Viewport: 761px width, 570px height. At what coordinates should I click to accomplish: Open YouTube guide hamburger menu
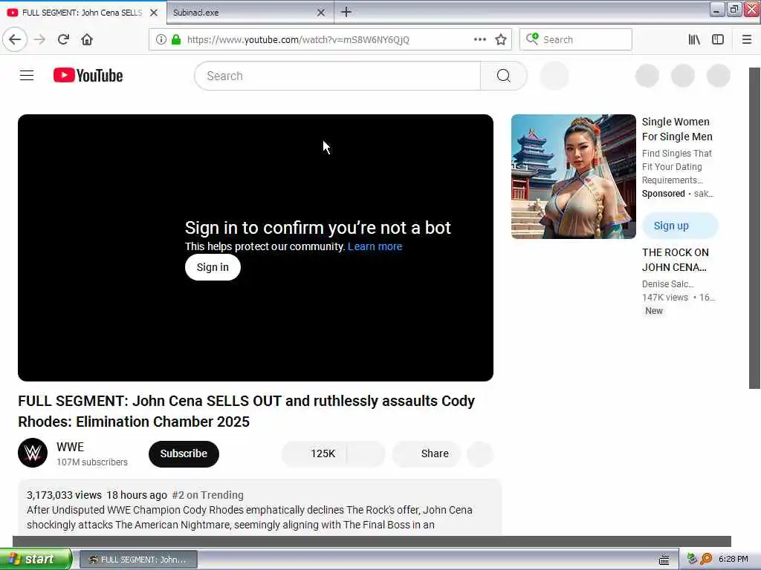(27, 76)
